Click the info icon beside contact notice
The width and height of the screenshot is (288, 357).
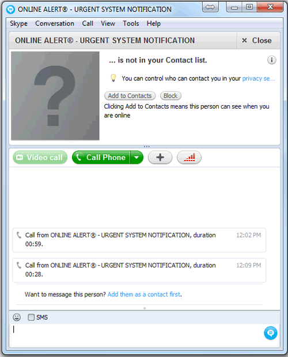[x=272, y=60]
